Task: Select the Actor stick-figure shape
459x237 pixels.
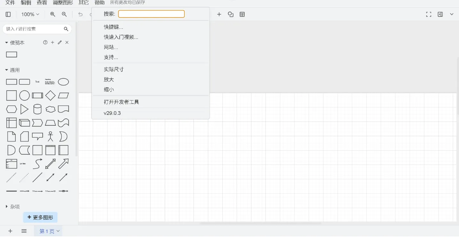Action: [50, 136]
